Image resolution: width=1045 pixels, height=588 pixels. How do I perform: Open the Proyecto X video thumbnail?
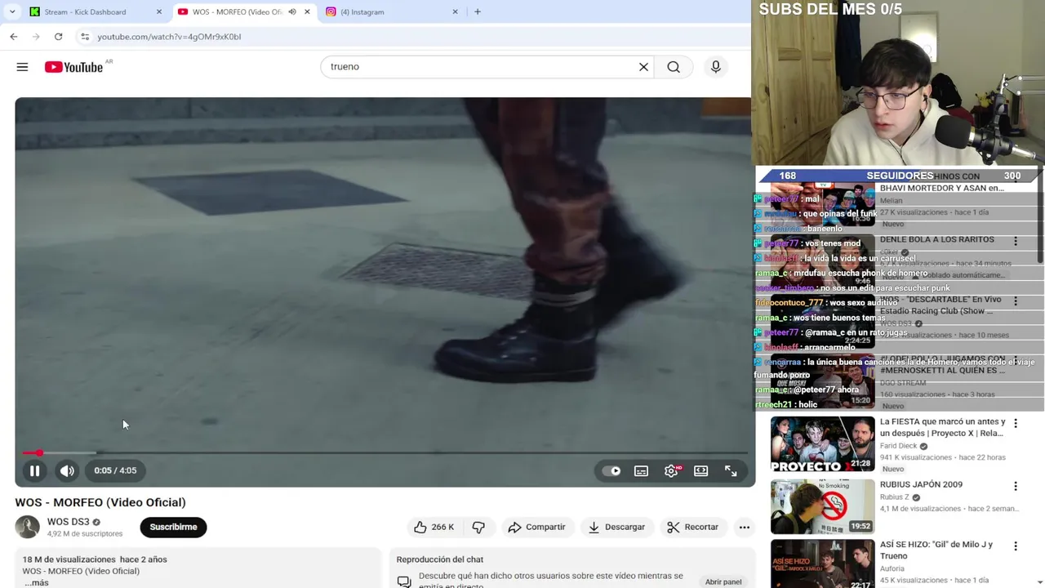coord(822,444)
